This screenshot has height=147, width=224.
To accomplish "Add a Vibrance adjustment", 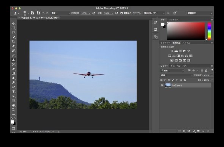I will coord(189,51).
